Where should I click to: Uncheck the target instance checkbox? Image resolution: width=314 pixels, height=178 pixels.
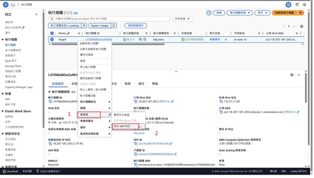point(52,40)
